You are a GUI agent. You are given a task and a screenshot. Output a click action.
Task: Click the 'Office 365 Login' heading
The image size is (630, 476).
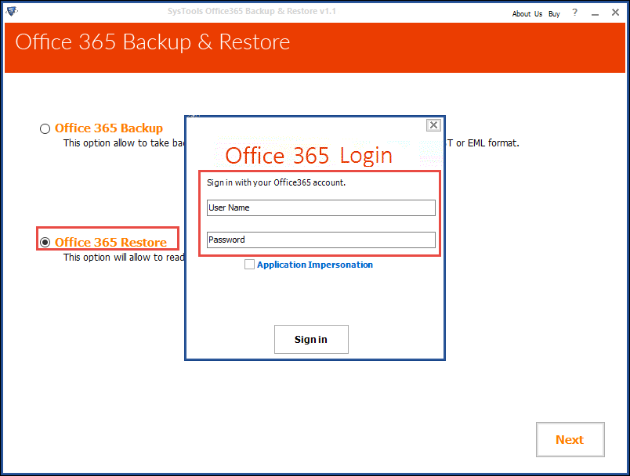[309, 156]
